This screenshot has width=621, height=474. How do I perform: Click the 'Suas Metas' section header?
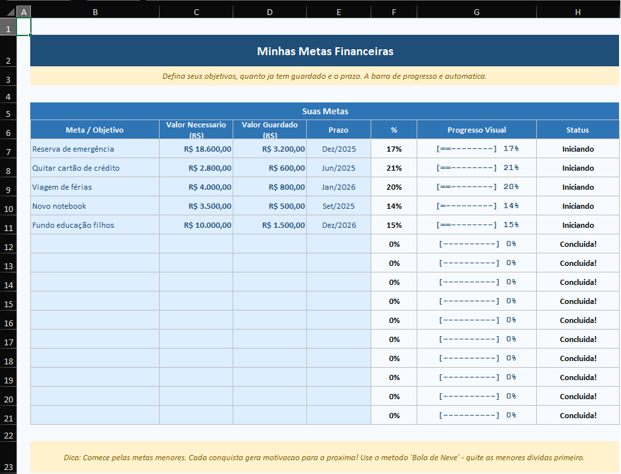(325, 111)
